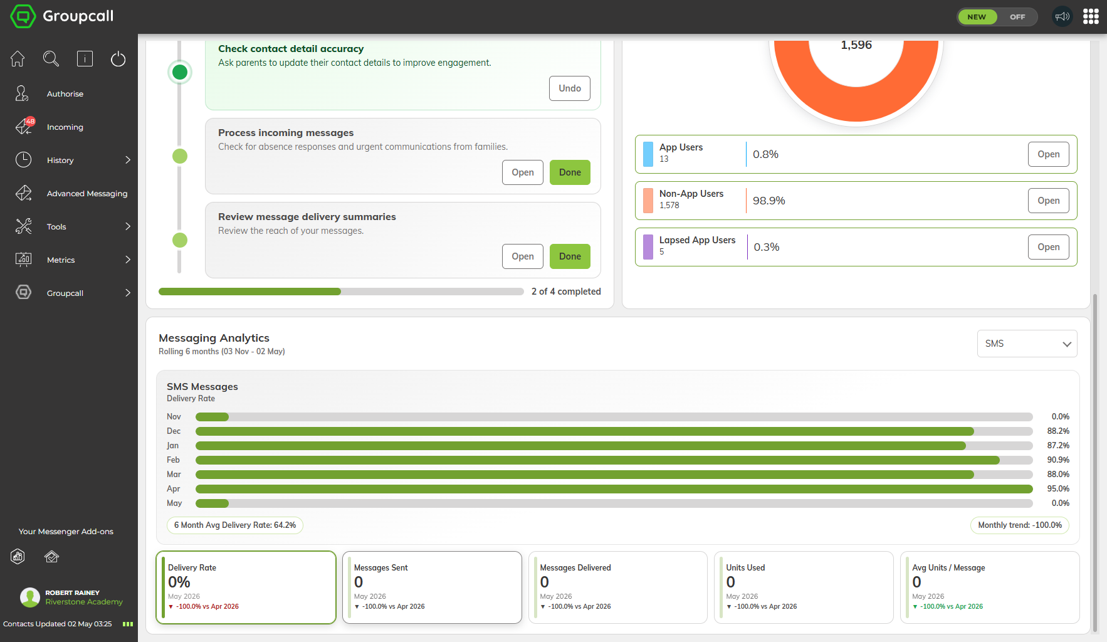Click the purple Lapsed App Users swatch
The image size is (1107, 642).
point(648,247)
